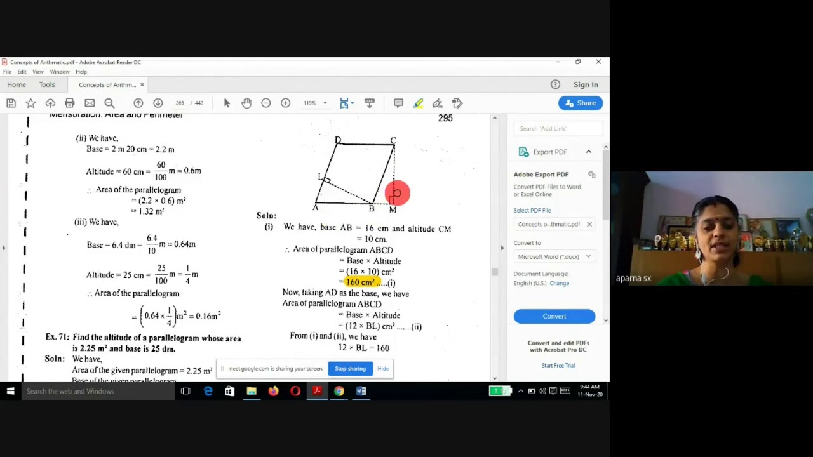
Task: Open the File menu
Action: tap(7, 72)
